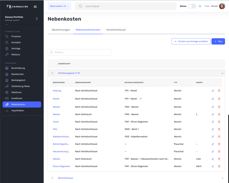Screen dimensions: 229x183
Task: Open Nicole's profile avatar
Action: pyautogui.click(x=222, y=6)
